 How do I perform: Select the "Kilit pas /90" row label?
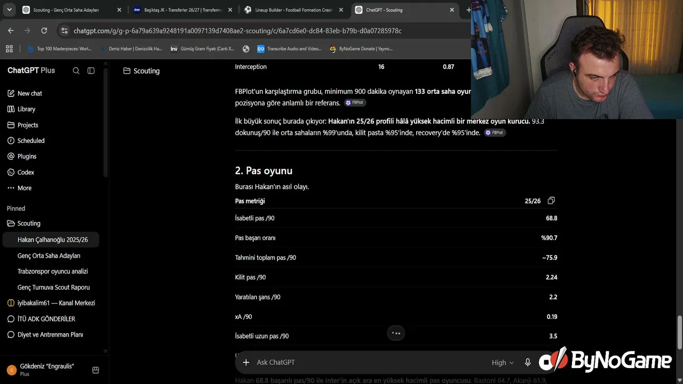[x=250, y=277]
